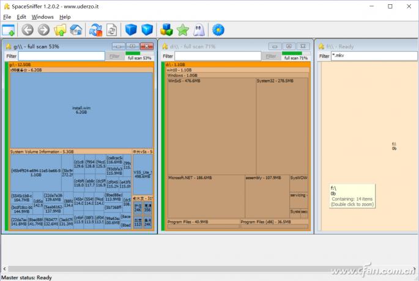Open the Windows menu
The height and width of the screenshot is (281, 419).
[x=42, y=17]
